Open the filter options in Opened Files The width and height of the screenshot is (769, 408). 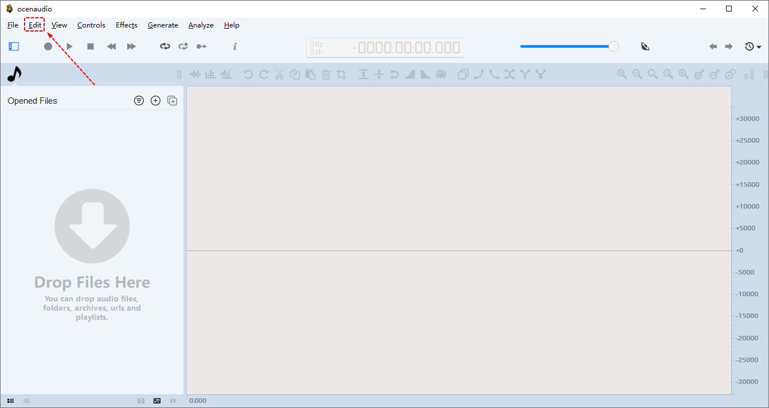click(139, 101)
